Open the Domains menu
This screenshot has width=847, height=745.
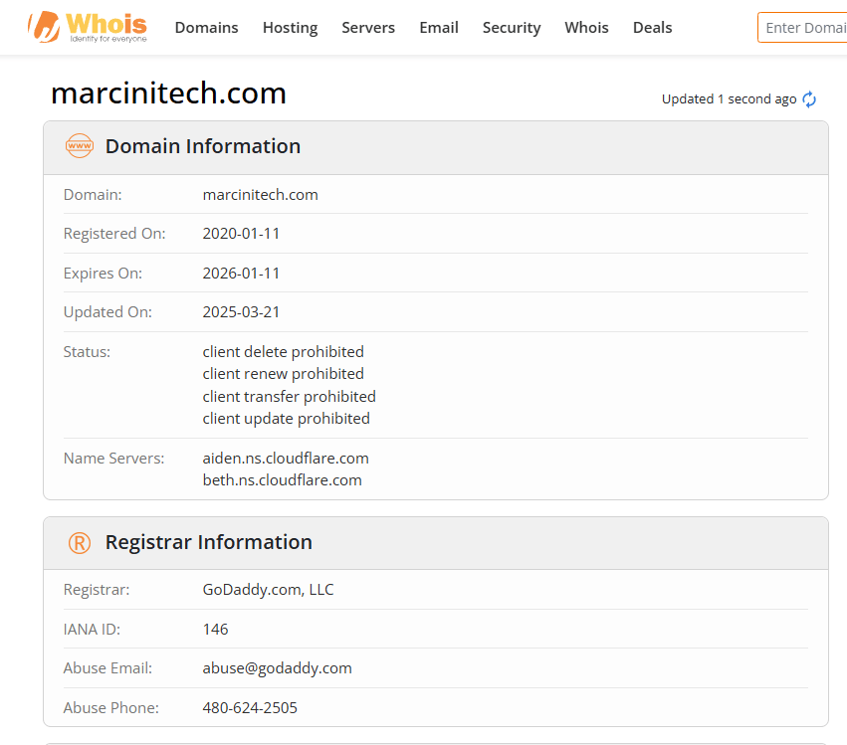206,28
